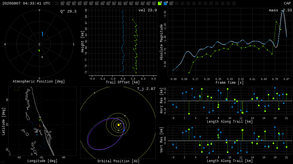Select the vel 23.9 readout
The width and height of the screenshot is (293, 164).
click(148, 10)
